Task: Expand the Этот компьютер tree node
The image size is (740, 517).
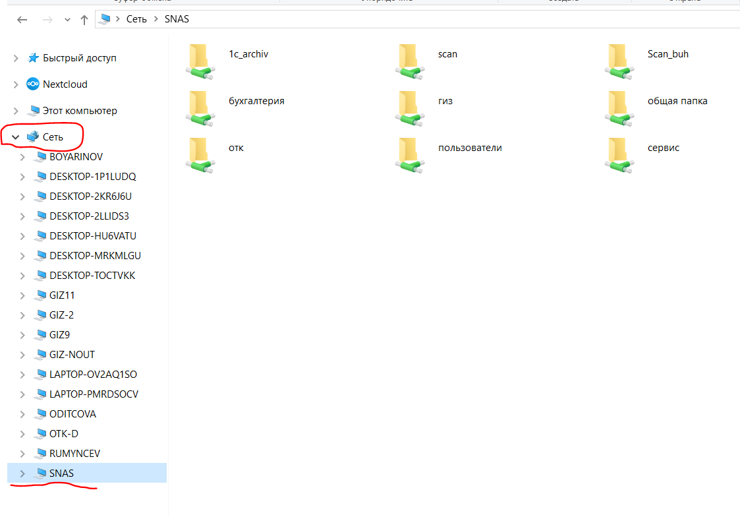Action: (16, 111)
